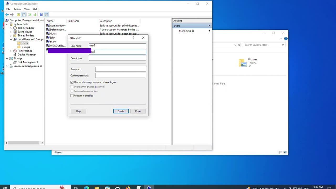Click the Export List toolbar icon
The width and height of the screenshot is (336, 189).
(x=34, y=14)
